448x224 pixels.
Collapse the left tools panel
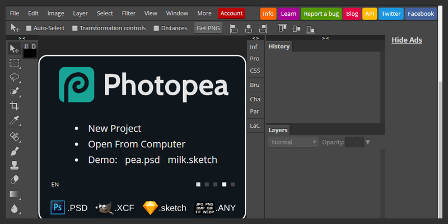pyautogui.click(x=22, y=38)
